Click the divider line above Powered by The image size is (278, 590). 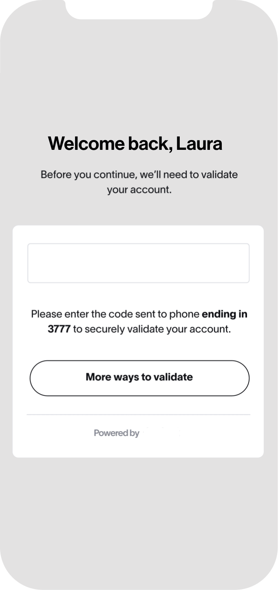(138, 415)
